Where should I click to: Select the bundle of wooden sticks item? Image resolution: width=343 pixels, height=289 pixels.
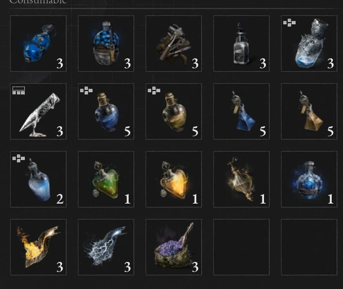(174, 44)
